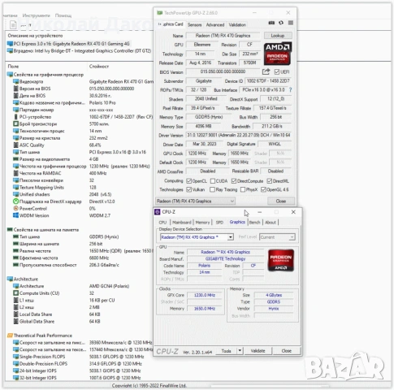Toggle the CUDA checkbox
The width and height of the screenshot is (394, 390).
pos(213,181)
